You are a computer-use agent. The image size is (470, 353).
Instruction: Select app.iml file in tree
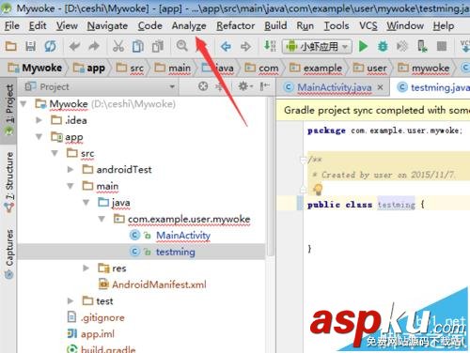[98, 334]
